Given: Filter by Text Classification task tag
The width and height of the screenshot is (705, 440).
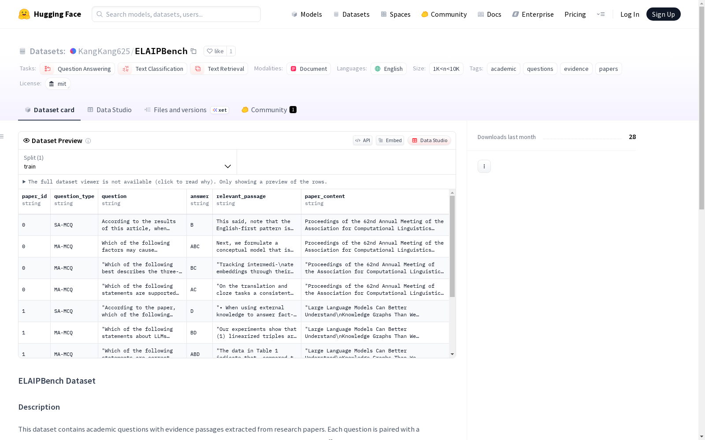Looking at the screenshot, I should [x=152, y=69].
